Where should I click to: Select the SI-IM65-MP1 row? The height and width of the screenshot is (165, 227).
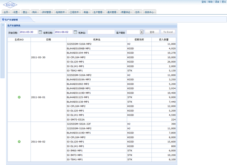tap(121, 150)
